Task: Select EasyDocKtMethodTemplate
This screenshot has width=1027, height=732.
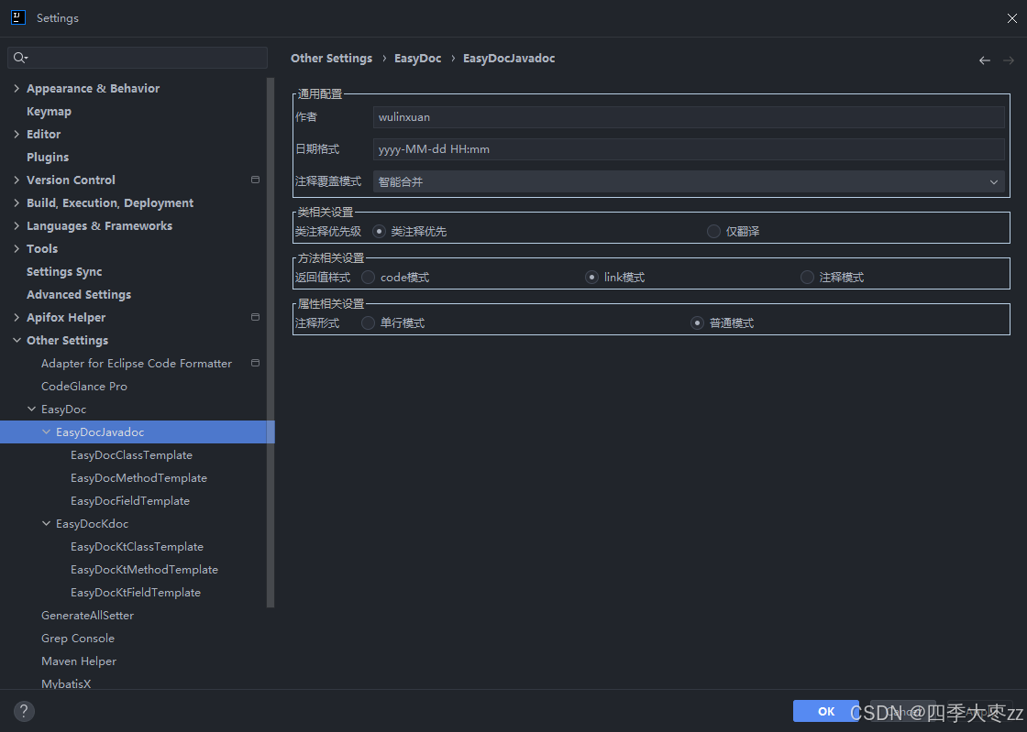Action: [x=144, y=569]
